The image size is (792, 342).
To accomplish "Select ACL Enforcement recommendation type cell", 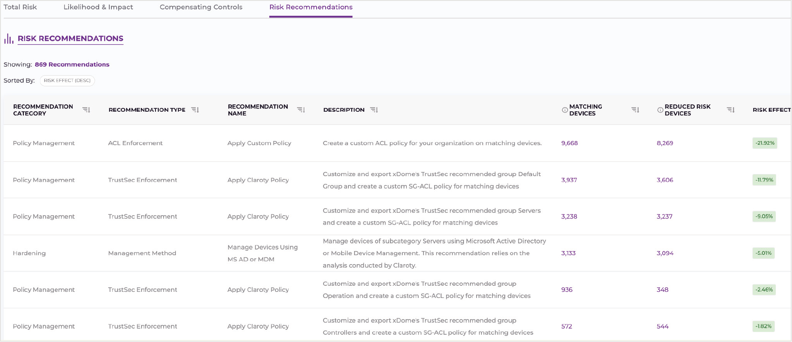I will click(x=135, y=143).
